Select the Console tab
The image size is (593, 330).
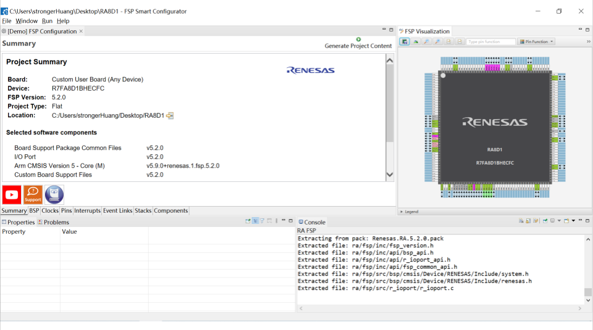click(311, 222)
